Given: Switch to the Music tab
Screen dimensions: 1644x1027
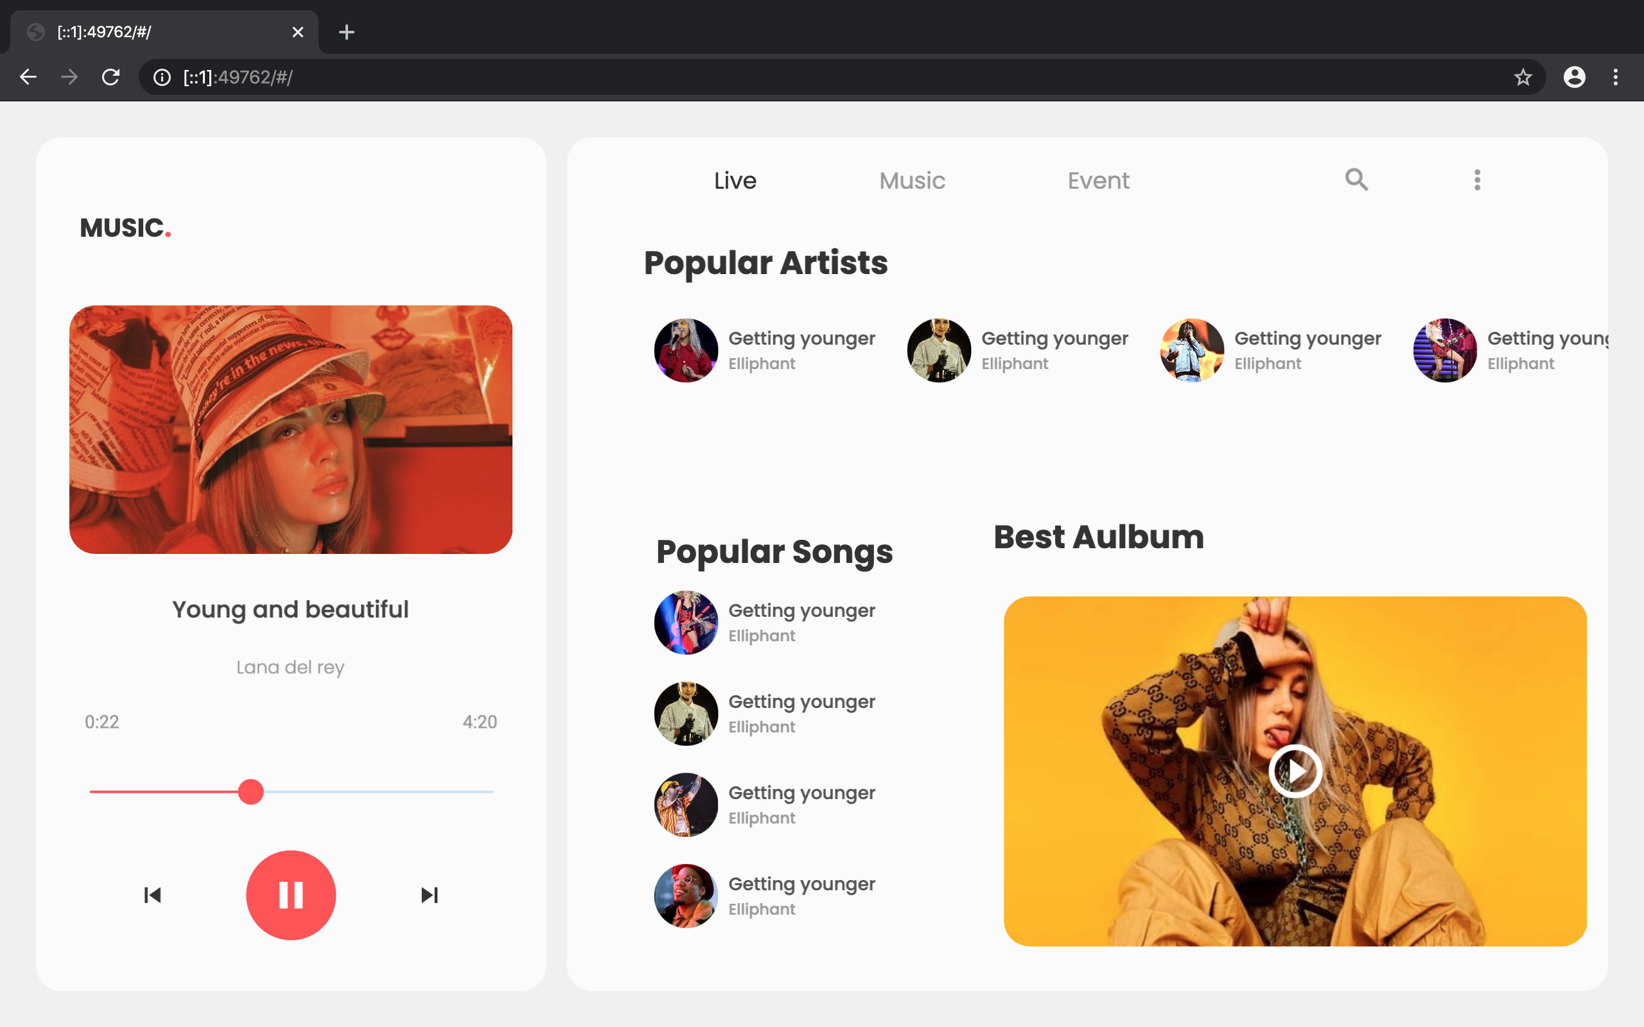Looking at the screenshot, I should pyautogui.click(x=912, y=180).
